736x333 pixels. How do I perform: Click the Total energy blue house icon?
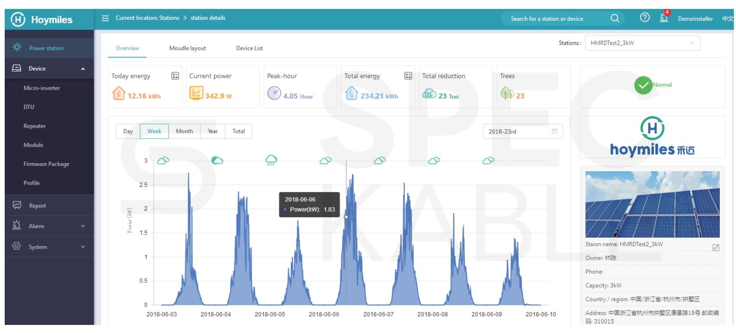click(351, 93)
